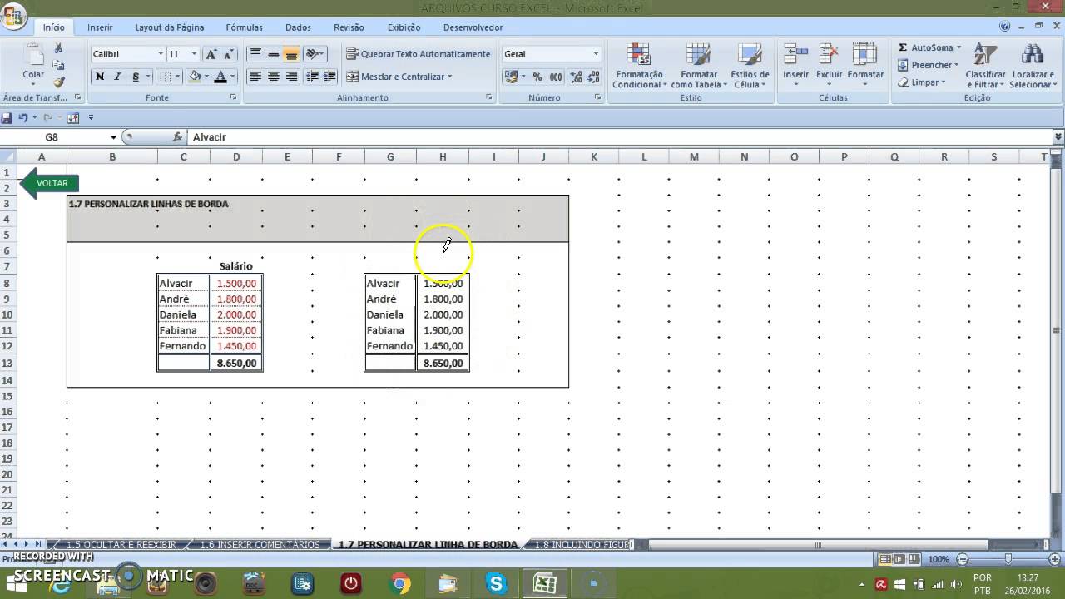Open the Calibri font name dropdown
The height and width of the screenshot is (599, 1065).
(x=161, y=54)
